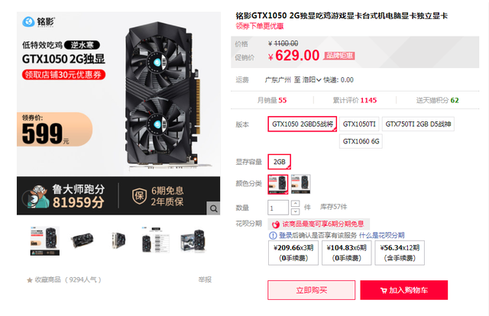This screenshot has width=489, height=316.
Task: Select the GTX1060 6G version
Action: [x=361, y=141]
